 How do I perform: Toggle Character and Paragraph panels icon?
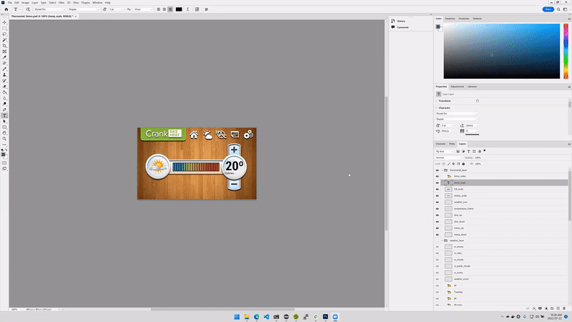click(197, 9)
